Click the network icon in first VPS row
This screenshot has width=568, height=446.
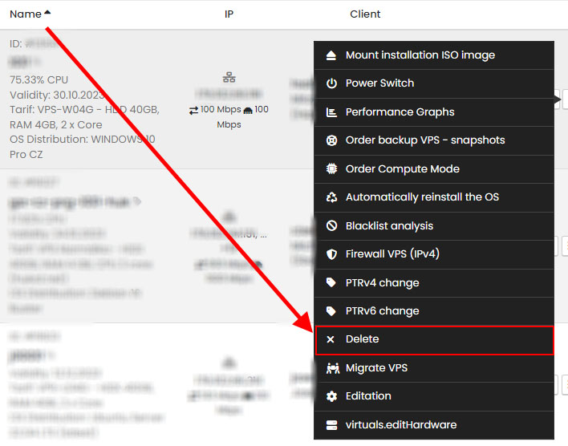(229, 78)
